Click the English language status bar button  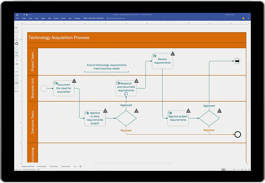(x=29, y=170)
